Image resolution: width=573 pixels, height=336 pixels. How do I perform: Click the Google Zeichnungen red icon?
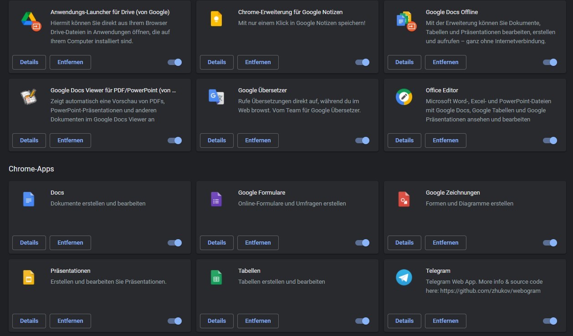tap(404, 199)
